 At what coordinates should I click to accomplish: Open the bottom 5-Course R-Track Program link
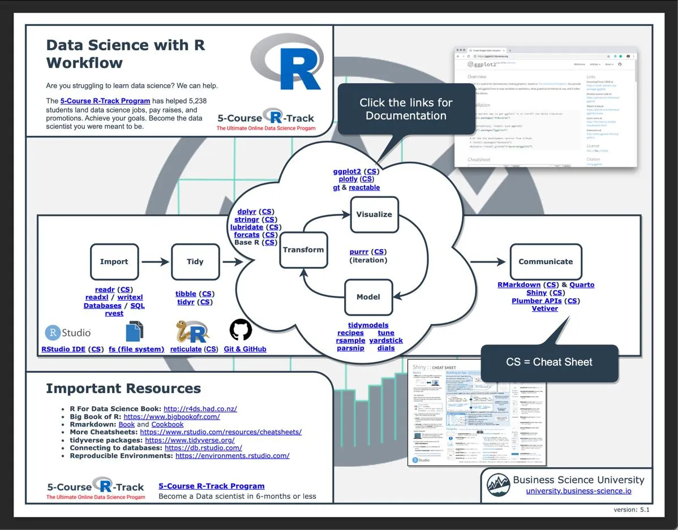pyautogui.click(x=212, y=486)
